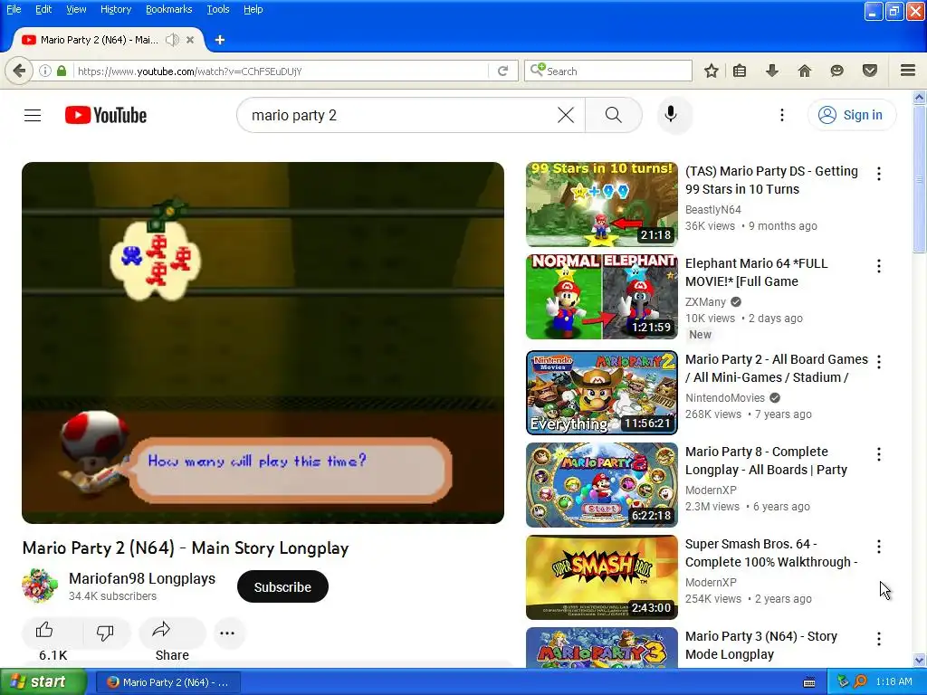Click the YouTube URL address field
This screenshot has width=927, height=695.
point(282,71)
